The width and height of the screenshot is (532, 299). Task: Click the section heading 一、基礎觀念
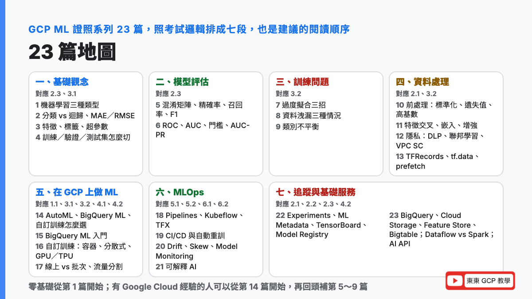coord(62,82)
